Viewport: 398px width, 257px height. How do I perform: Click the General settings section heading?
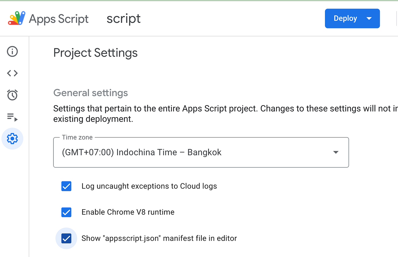coord(90,93)
